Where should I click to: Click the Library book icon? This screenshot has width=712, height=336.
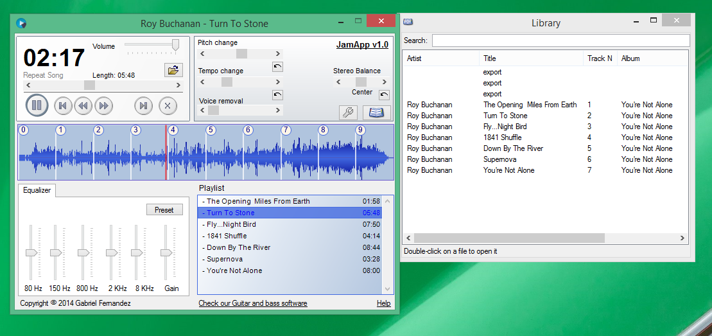[376, 113]
